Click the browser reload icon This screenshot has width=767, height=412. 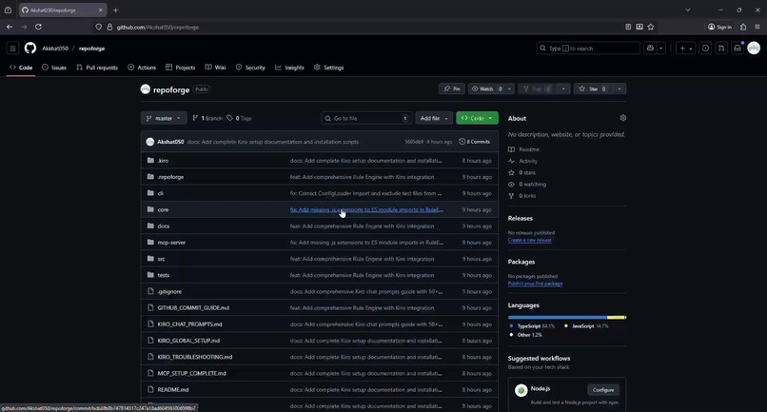[38, 27]
